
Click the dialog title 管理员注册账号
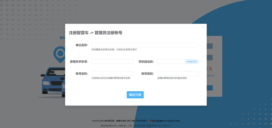coord(108,33)
